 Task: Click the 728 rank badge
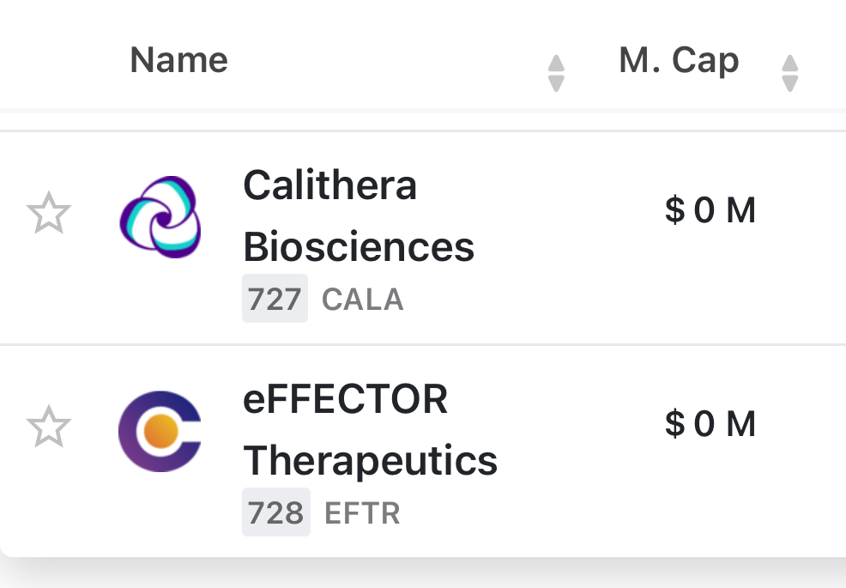click(275, 512)
